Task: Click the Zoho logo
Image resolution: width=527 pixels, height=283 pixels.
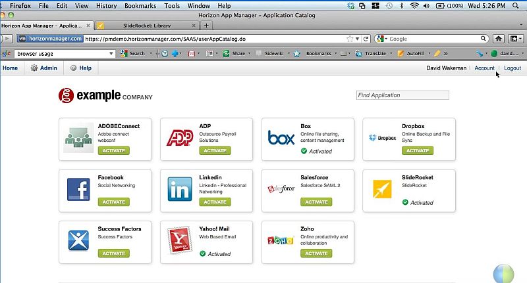Action: point(281,240)
